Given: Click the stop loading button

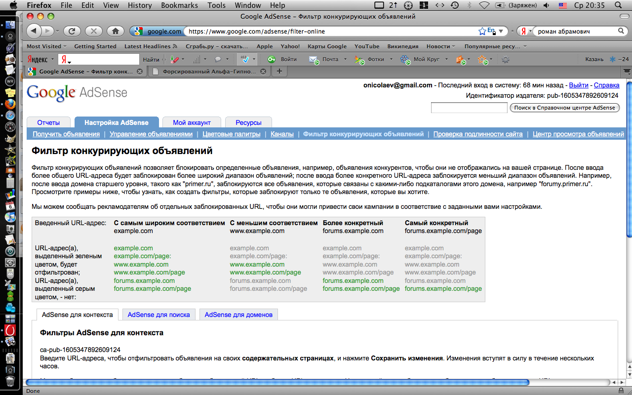Looking at the screenshot, I should (x=93, y=31).
